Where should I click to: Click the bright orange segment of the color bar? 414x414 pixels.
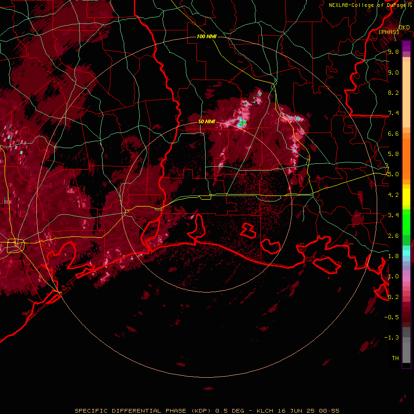pos(406,158)
